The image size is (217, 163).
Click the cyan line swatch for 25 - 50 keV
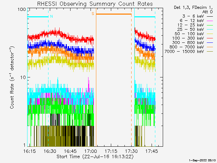click(x=210, y=30)
